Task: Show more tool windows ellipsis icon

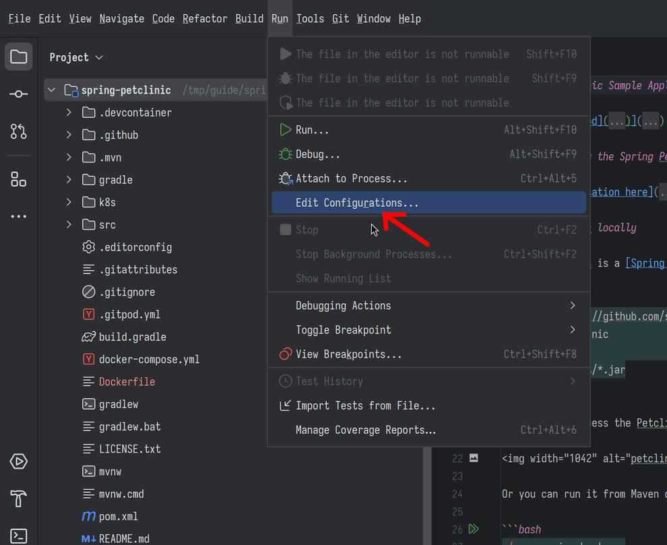Action: pyautogui.click(x=19, y=216)
